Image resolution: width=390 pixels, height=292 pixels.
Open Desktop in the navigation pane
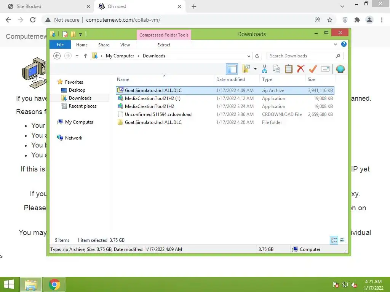77,90
